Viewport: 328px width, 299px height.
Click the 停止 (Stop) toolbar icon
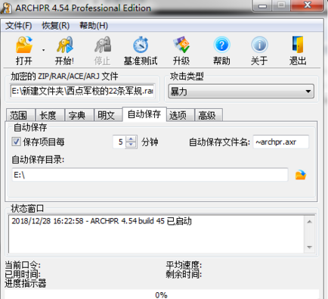click(103, 45)
